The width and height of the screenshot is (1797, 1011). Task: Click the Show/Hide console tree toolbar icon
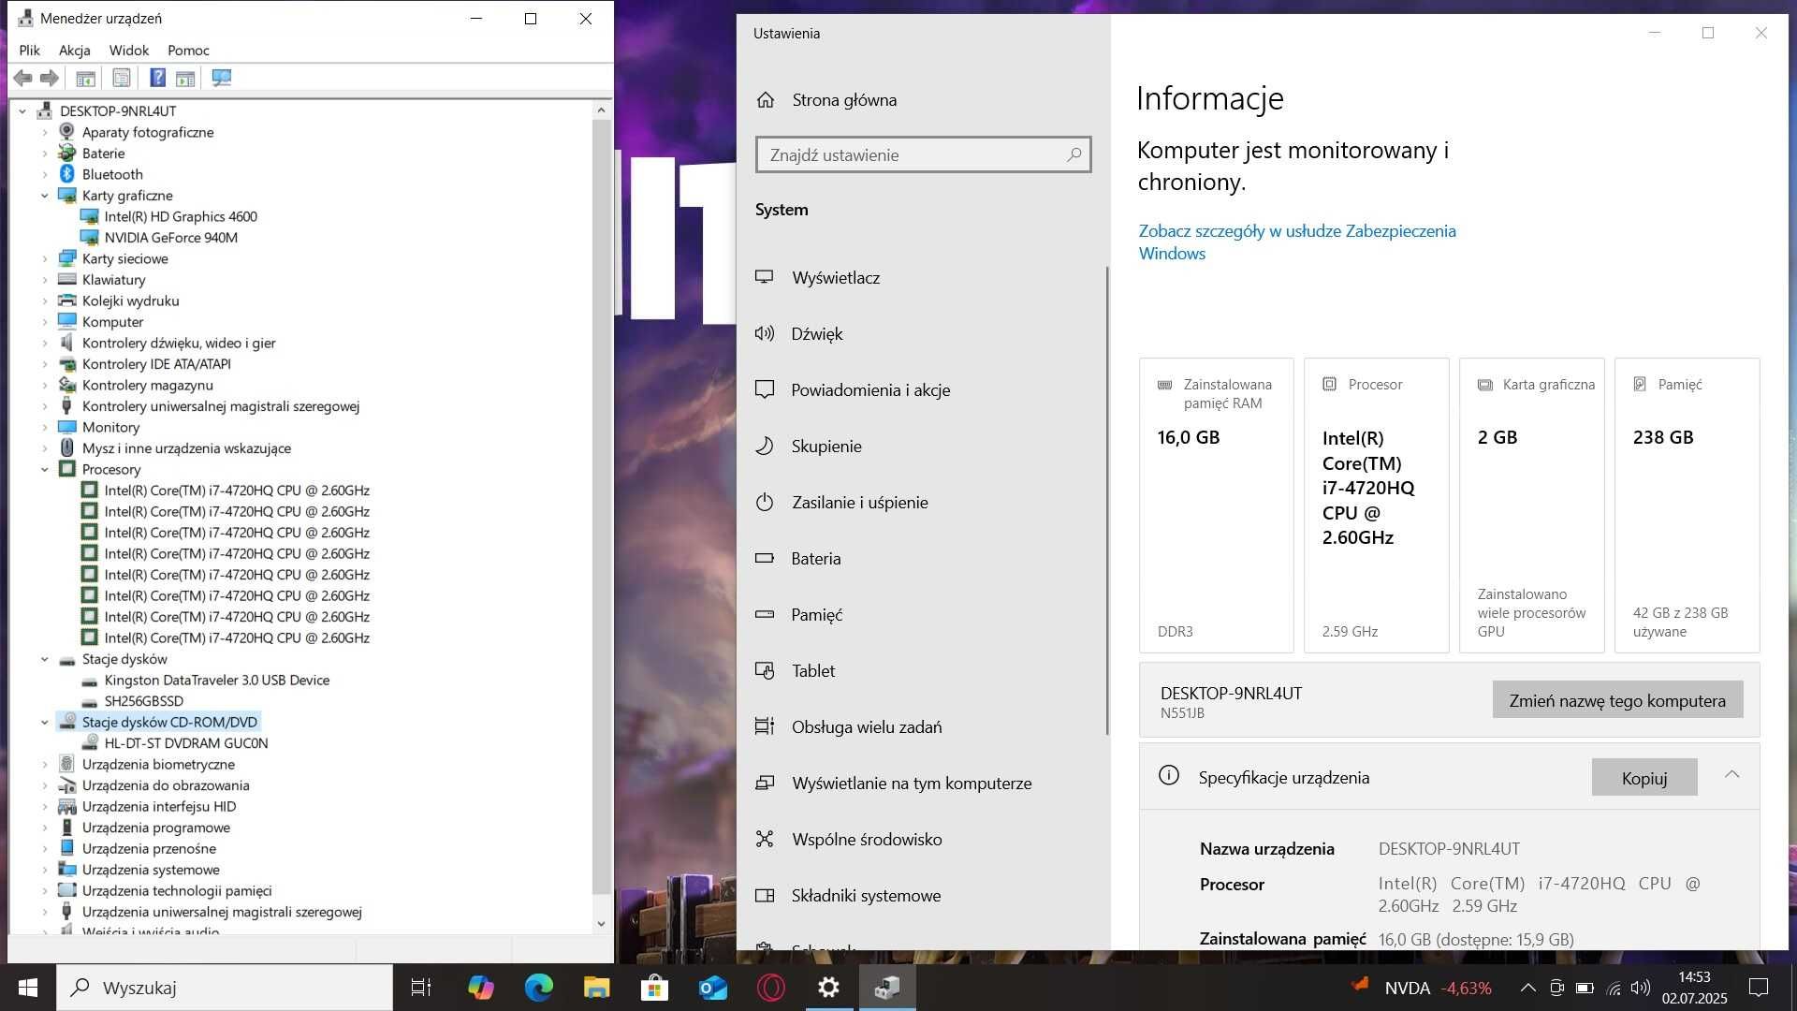(85, 79)
